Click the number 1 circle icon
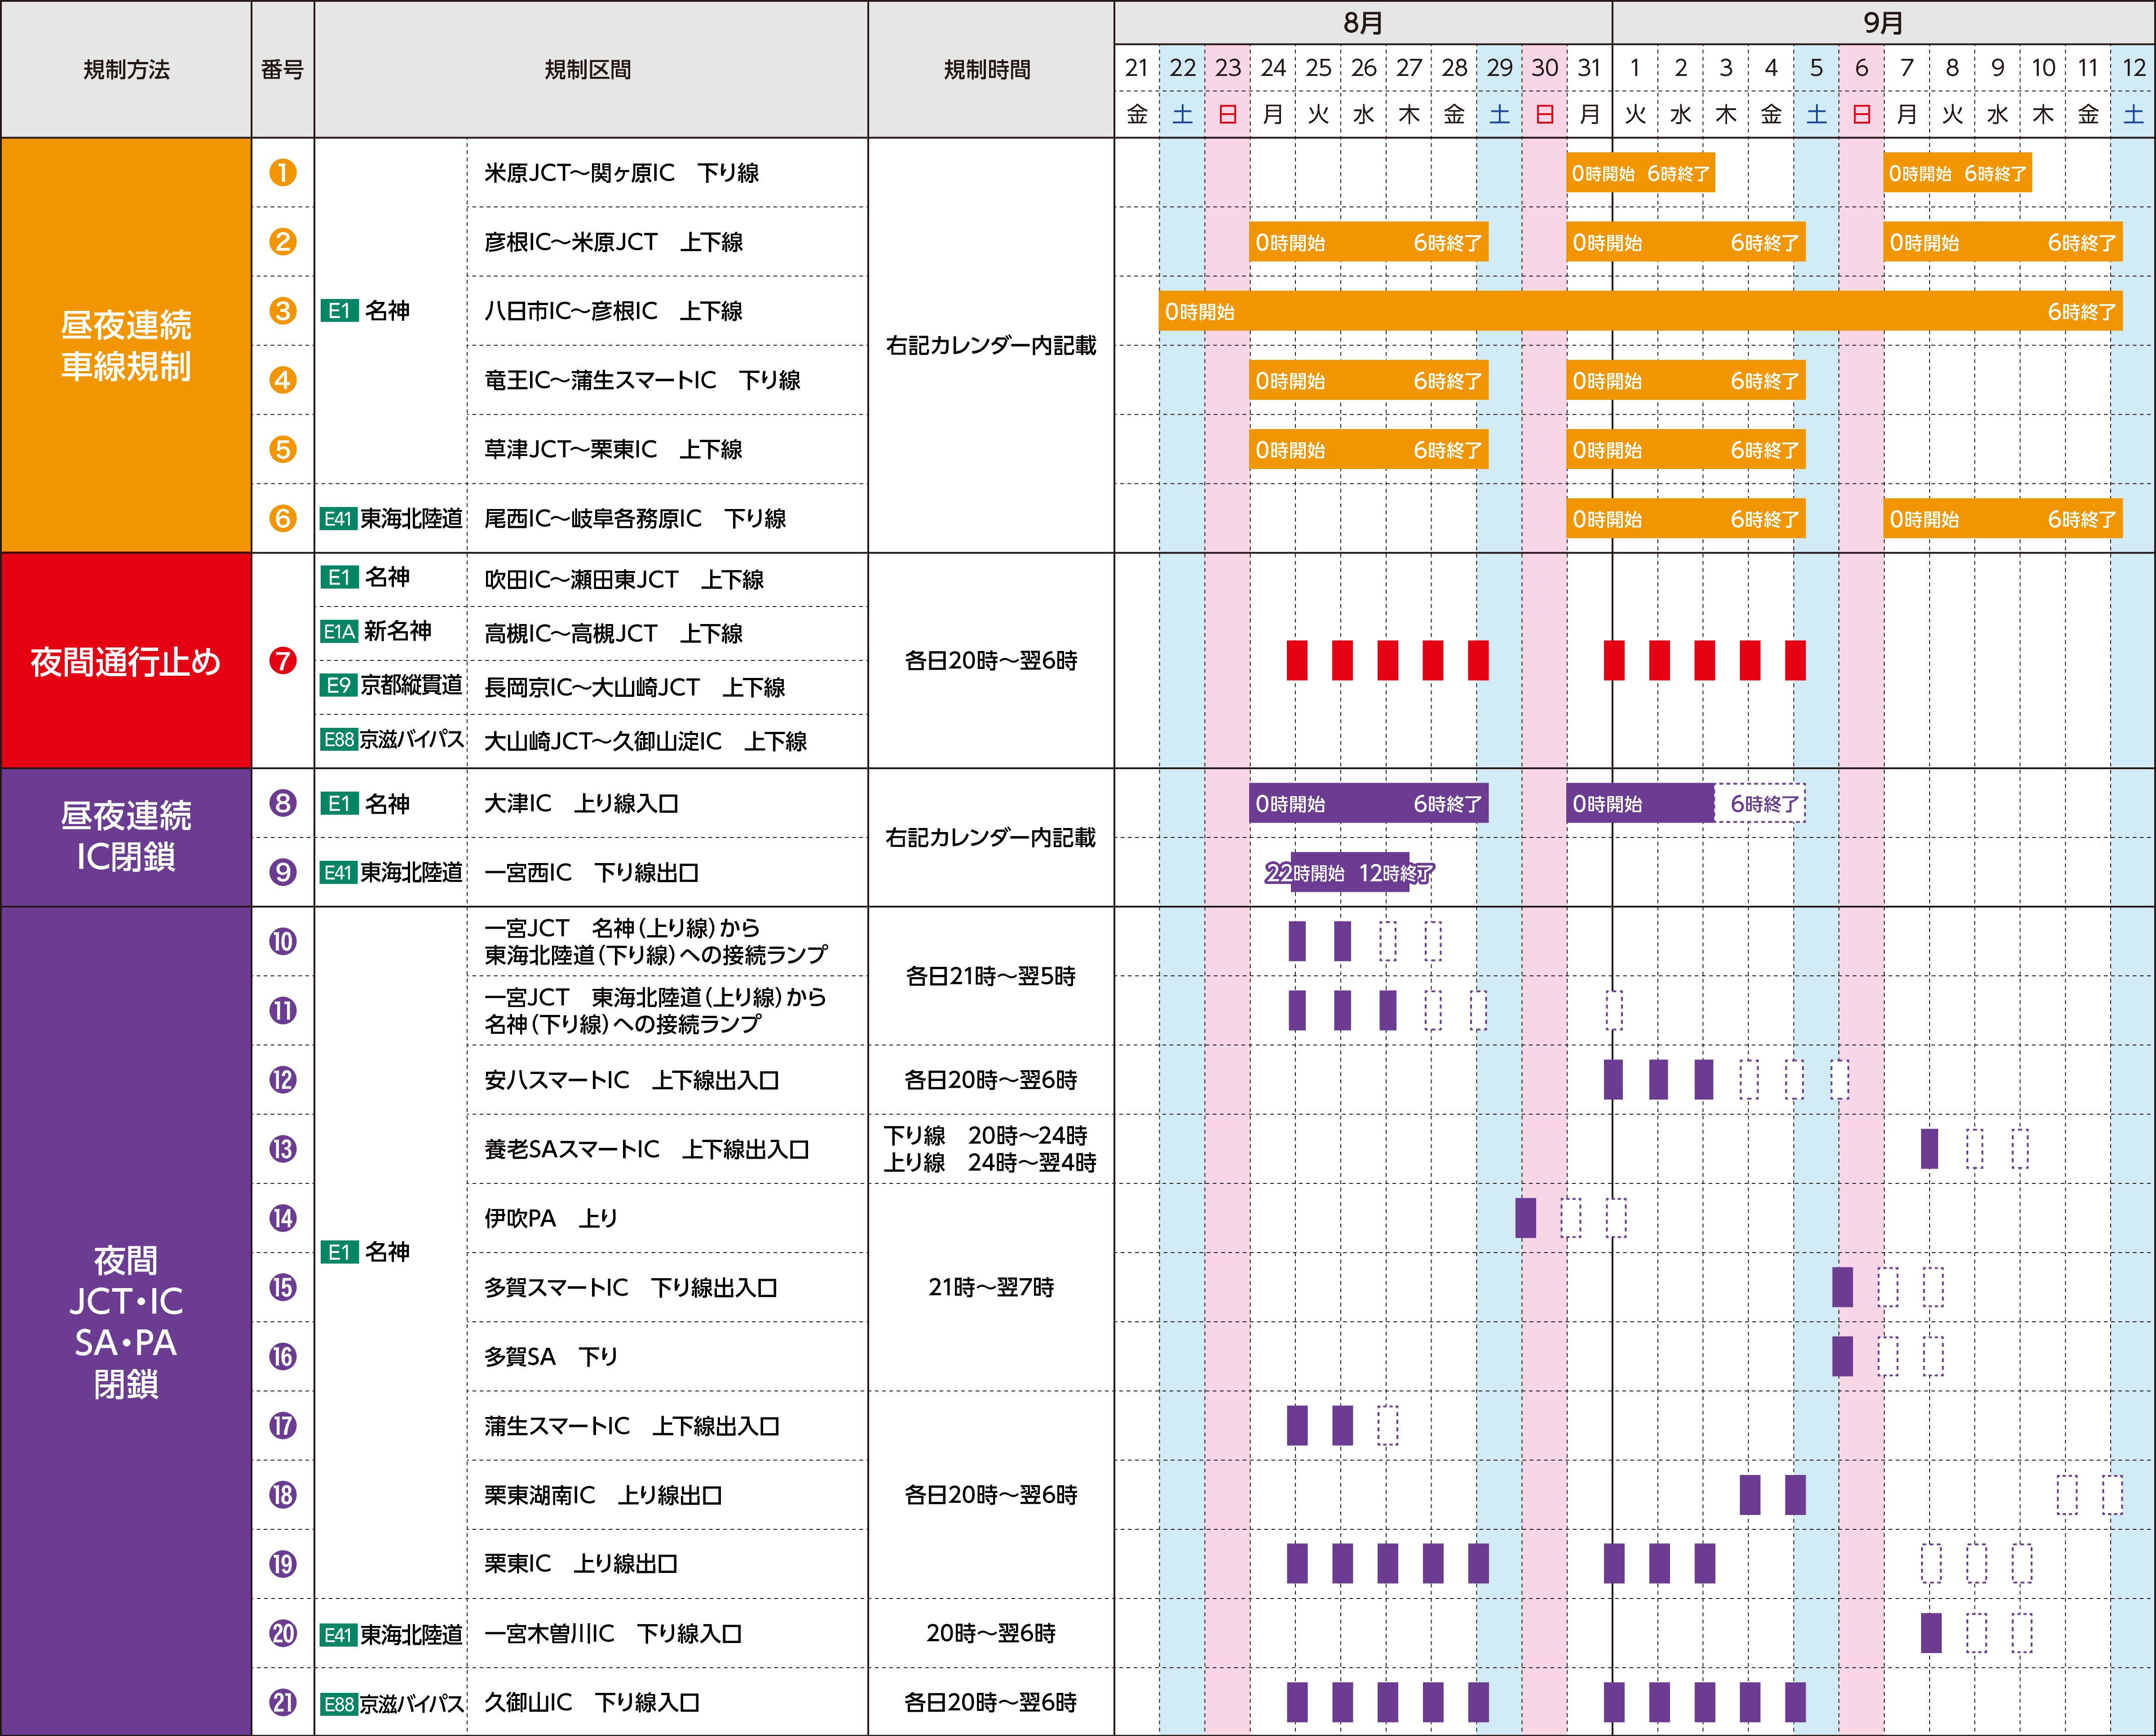Viewport: 2156px width, 1736px height. pyautogui.click(x=283, y=173)
